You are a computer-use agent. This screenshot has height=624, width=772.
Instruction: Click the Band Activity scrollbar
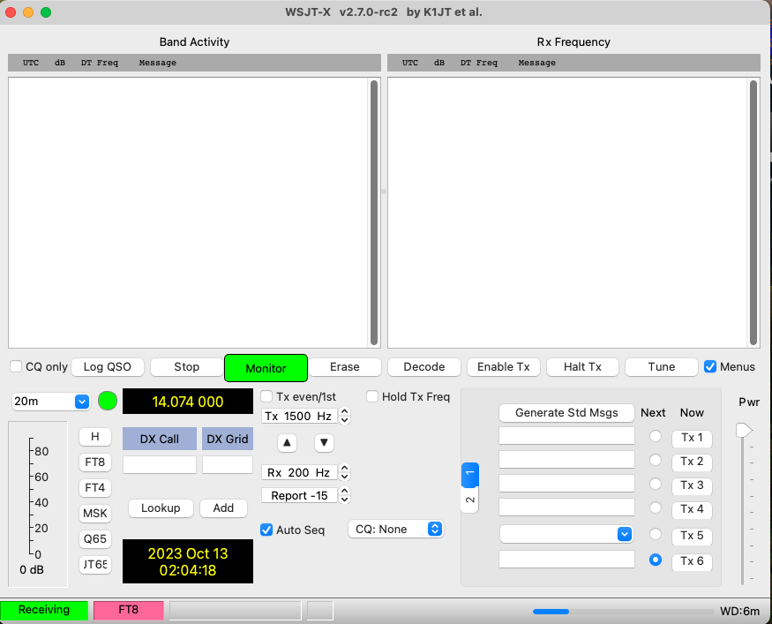pos(374,213)
